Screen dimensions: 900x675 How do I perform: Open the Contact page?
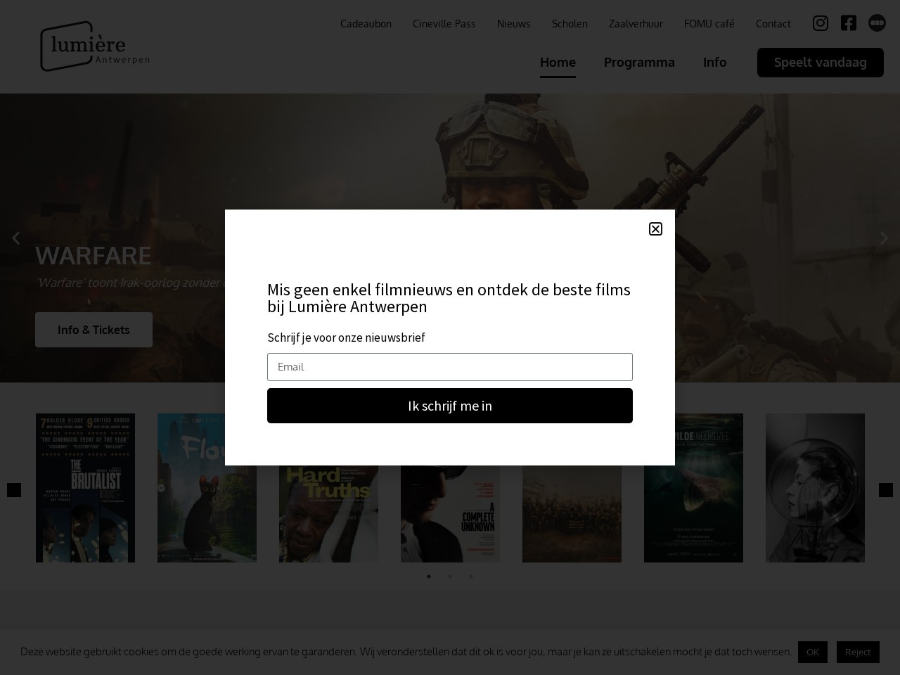click(x=773, y=24)
